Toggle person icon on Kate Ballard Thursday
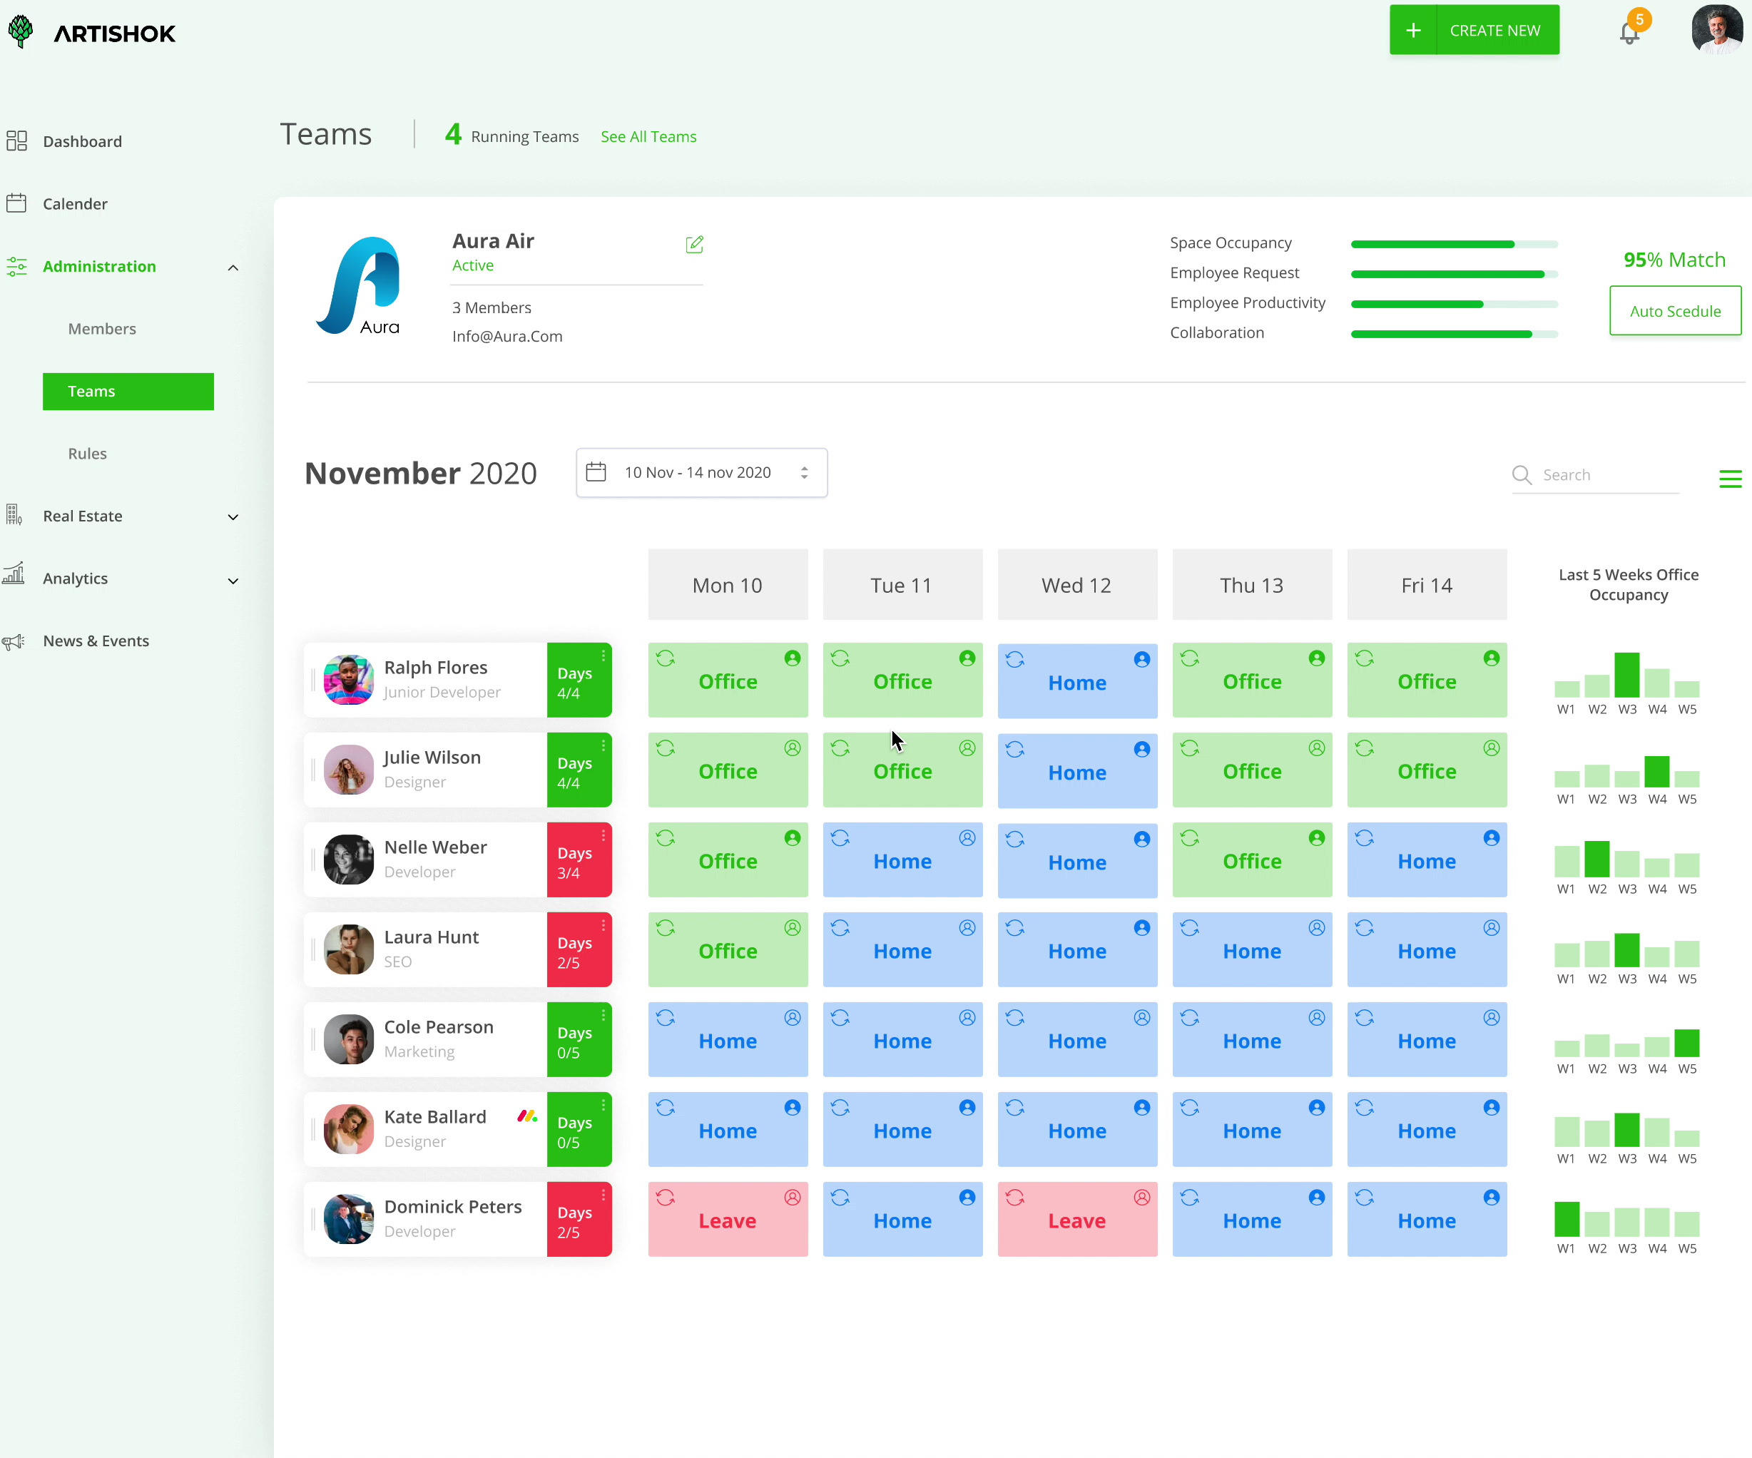The height and width of the screenshot is (1458, 1752). coord(1317,1108)
